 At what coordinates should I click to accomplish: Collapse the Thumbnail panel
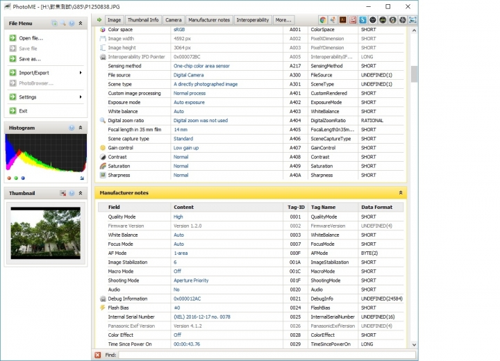coord(81,193)
